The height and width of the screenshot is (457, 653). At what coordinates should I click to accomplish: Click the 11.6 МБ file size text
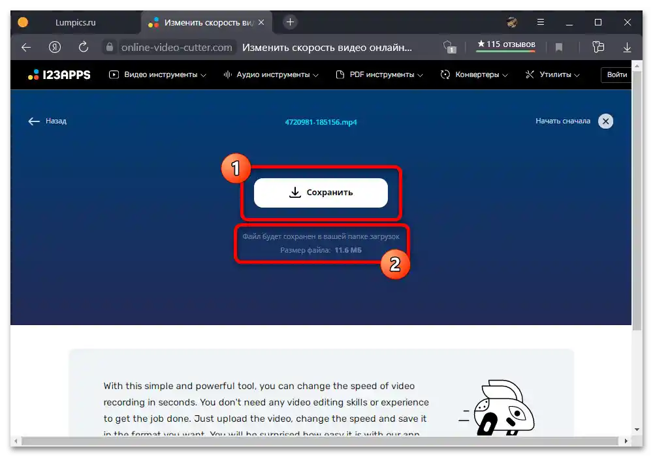tap(348, 250)
